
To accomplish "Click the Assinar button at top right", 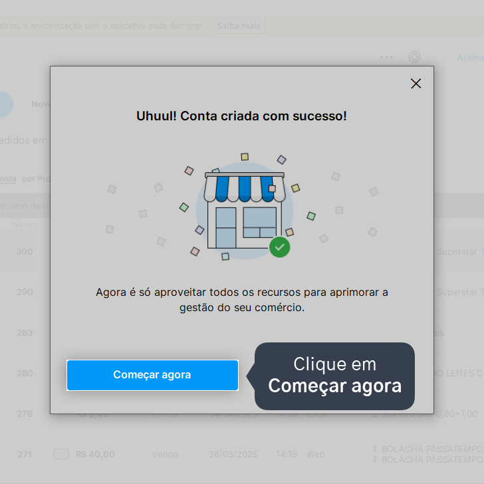I will tap(461, 57).
